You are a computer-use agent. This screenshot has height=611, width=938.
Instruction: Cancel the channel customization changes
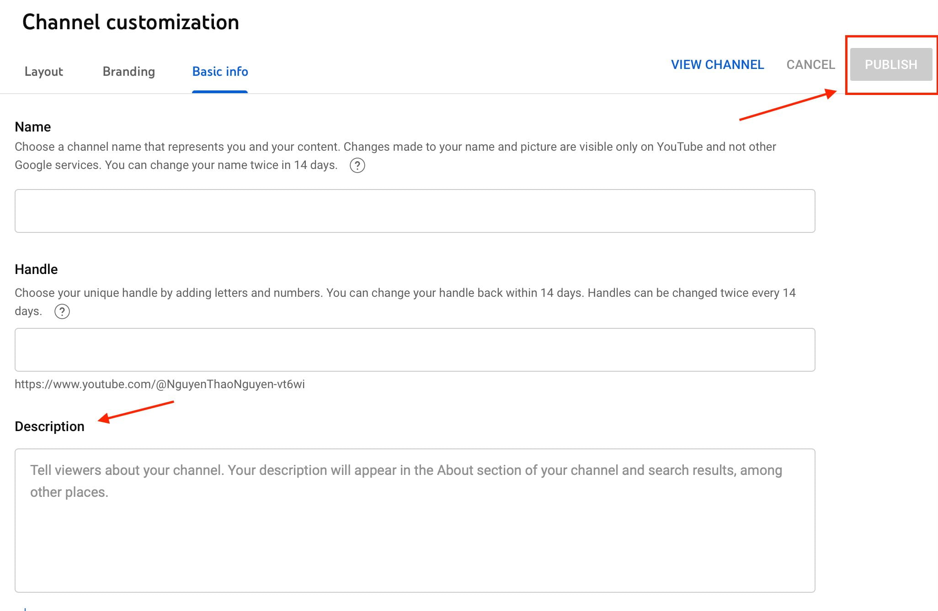pyautogui.click(x=810, y=65)
